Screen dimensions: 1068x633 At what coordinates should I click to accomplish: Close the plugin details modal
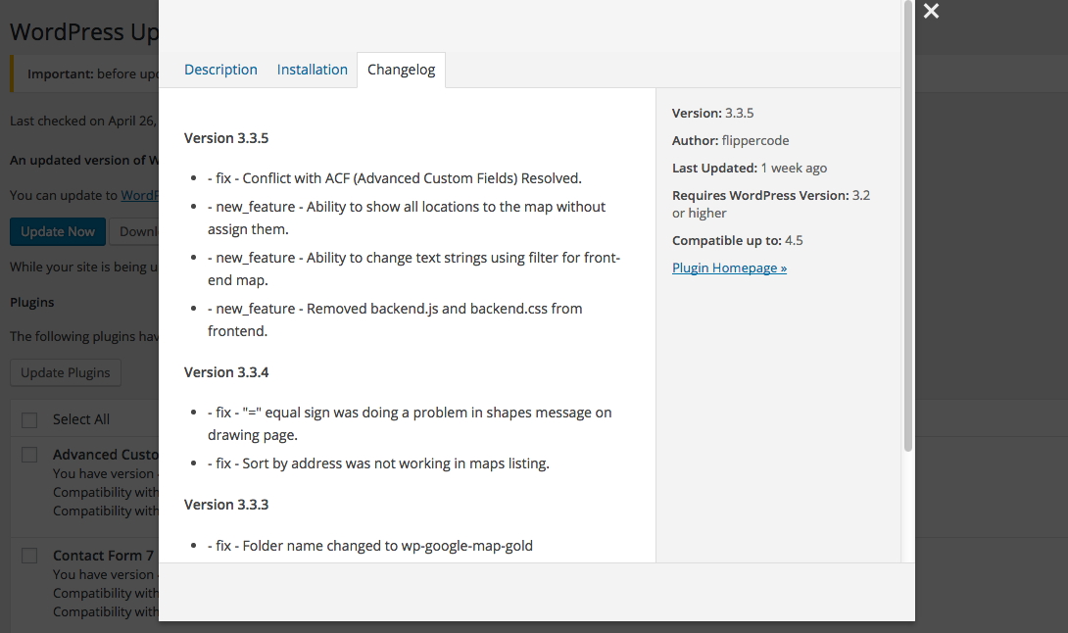pyautogui.click(x=931, y=11)
